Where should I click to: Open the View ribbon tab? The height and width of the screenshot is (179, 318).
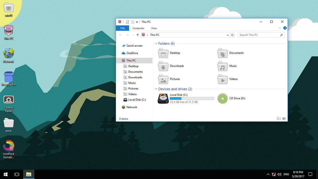coord(154,28)
